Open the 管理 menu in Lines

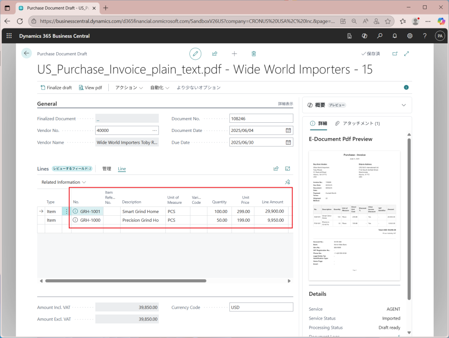(107, 169)
